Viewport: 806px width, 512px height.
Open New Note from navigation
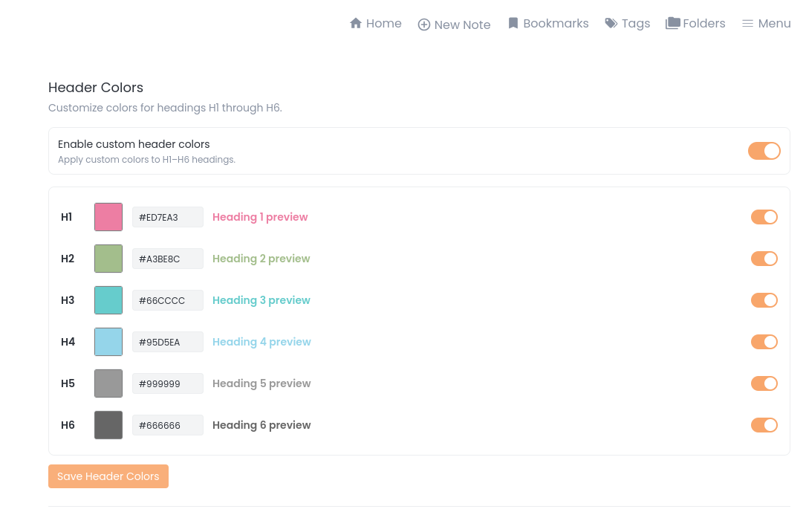[455, 25]
